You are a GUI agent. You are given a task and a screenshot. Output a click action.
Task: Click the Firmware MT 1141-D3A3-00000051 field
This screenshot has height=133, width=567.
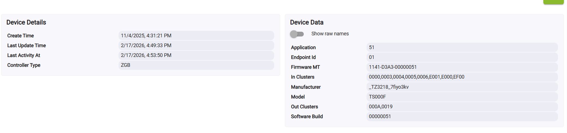(x=462, y=67)
